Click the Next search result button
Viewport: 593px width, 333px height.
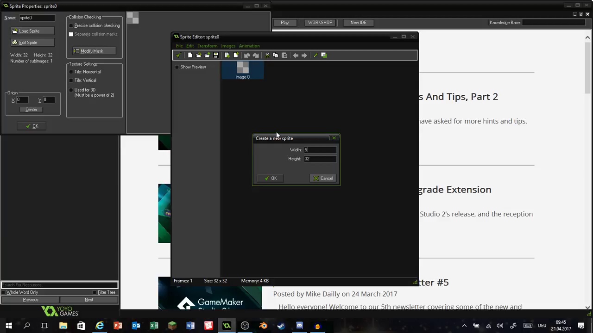point(89,300)
